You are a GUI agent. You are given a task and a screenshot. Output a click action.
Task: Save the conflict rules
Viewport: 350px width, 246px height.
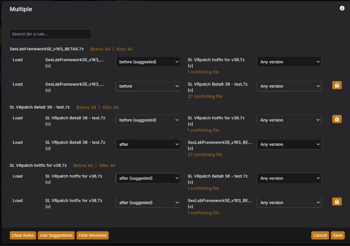tap(337, 235)
